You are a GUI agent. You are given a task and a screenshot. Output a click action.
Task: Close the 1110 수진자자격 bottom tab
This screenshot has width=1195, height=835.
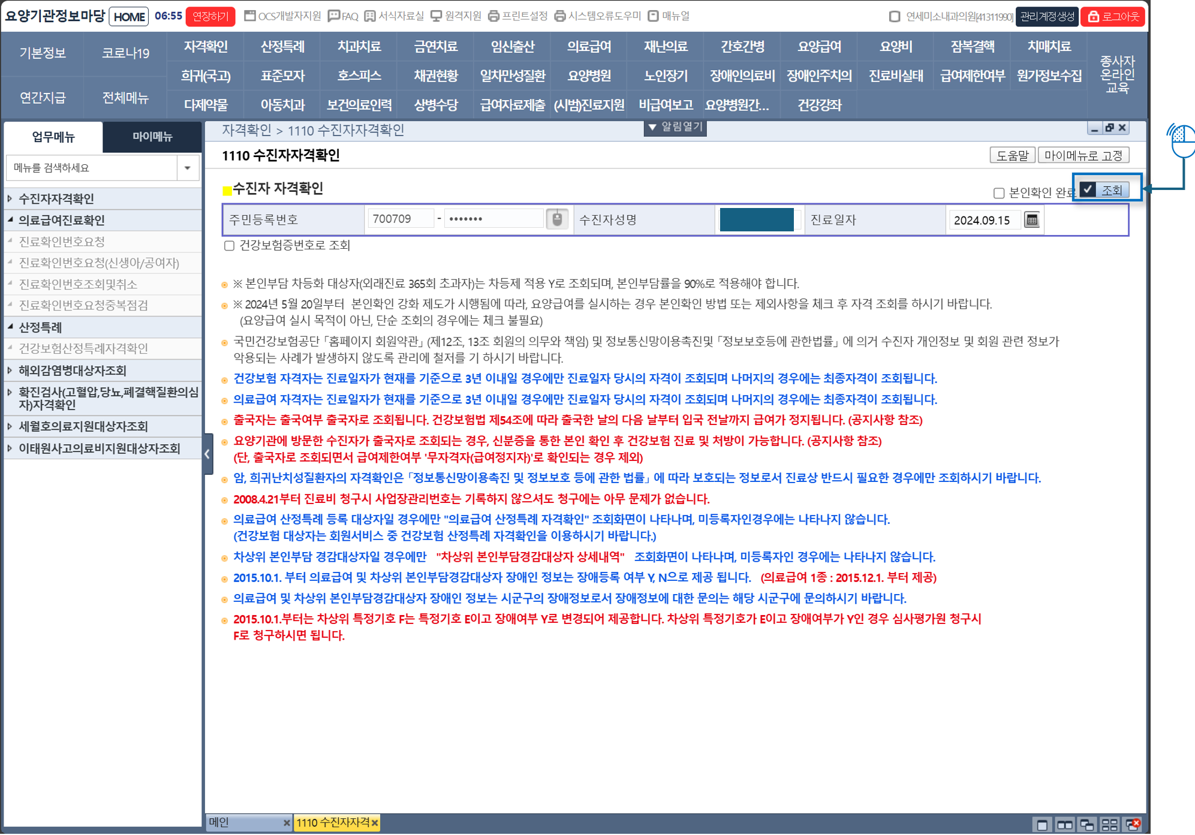[375, 823]
